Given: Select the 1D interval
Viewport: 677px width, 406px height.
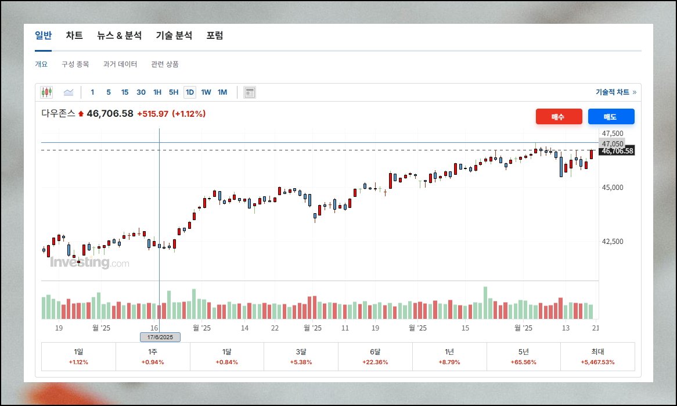Looking at the screenshot, I should (190, 92).
